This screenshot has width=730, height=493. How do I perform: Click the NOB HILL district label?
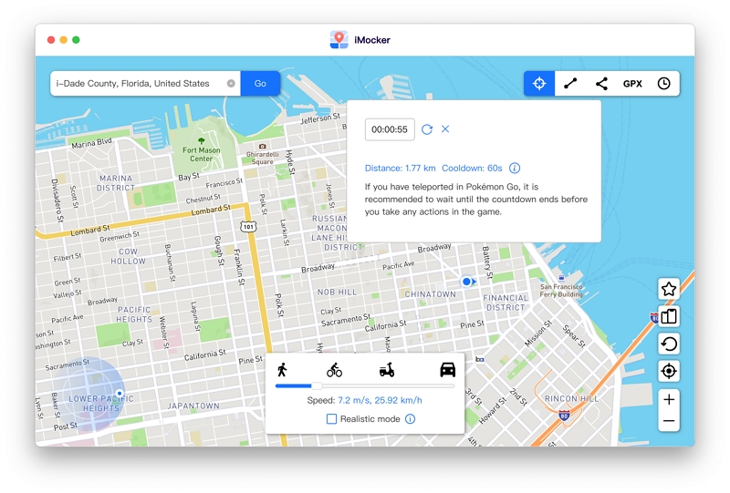click(337, 293)
